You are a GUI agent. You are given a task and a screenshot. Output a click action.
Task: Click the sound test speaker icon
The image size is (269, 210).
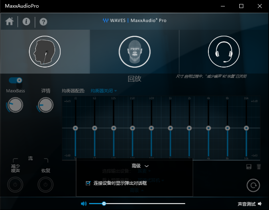[260, 204]
